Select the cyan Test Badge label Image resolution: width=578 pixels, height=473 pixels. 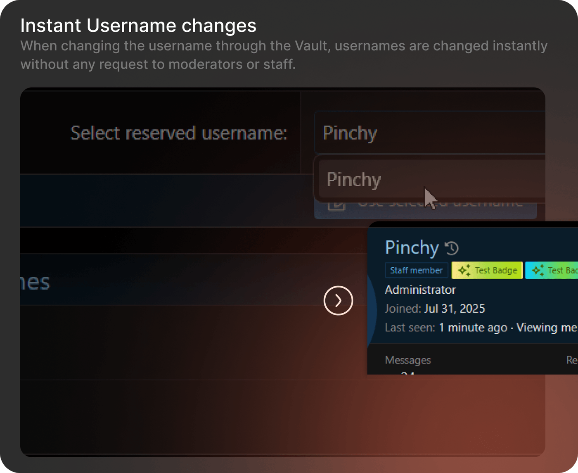pyautogui.click(x=561, y=271)
